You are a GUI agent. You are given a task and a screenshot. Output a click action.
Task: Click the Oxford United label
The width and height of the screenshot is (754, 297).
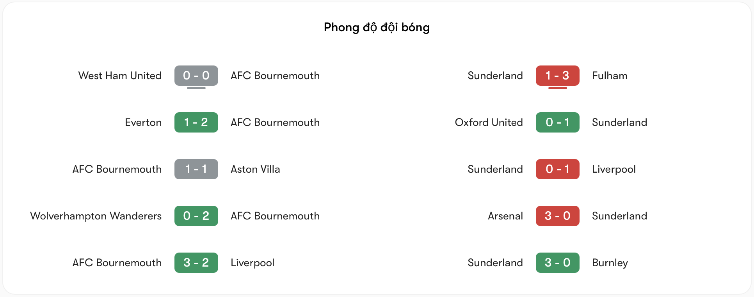click(489, 122)
